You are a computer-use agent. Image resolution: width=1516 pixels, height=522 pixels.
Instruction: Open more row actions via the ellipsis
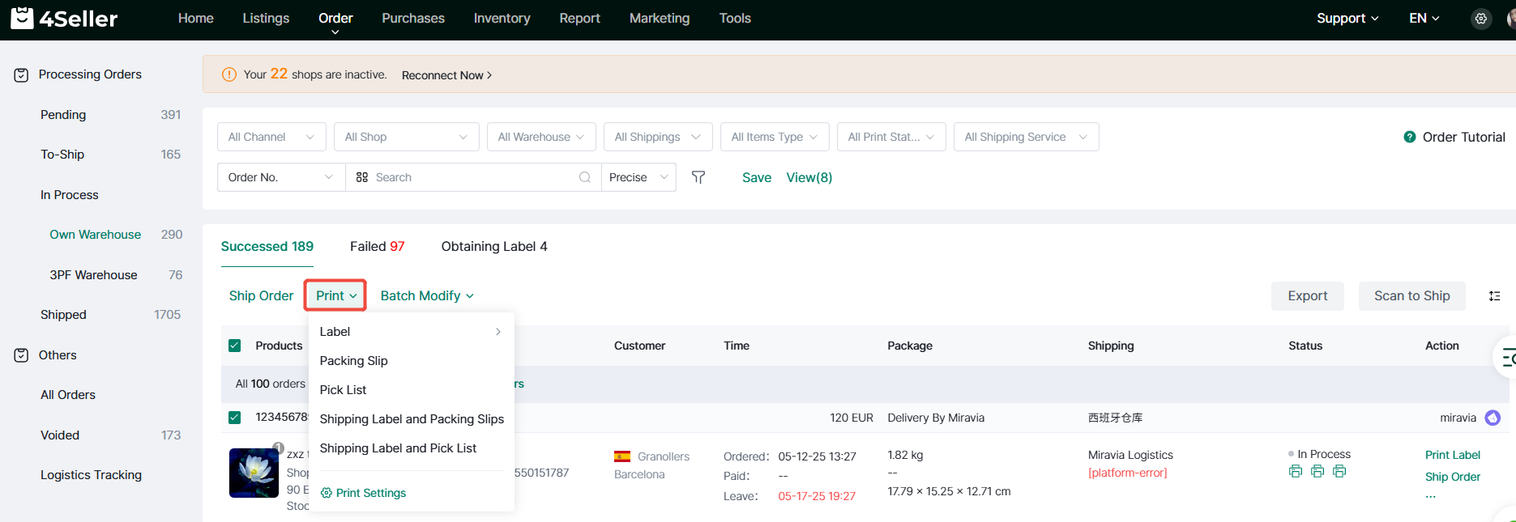pos(1431,495)
